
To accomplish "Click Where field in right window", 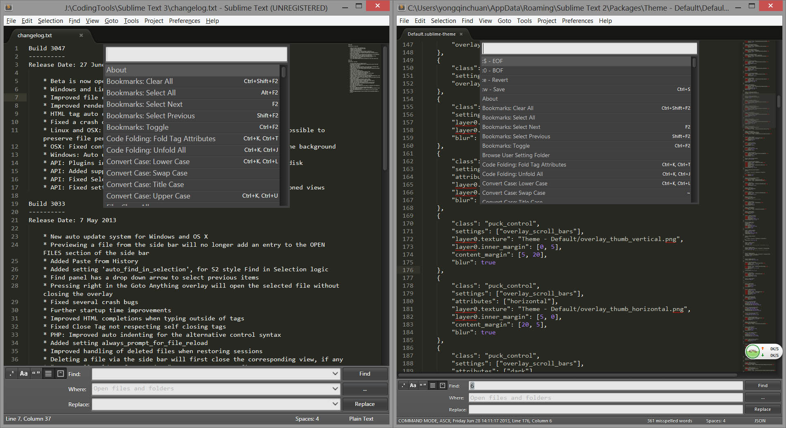I will [605, 397].
